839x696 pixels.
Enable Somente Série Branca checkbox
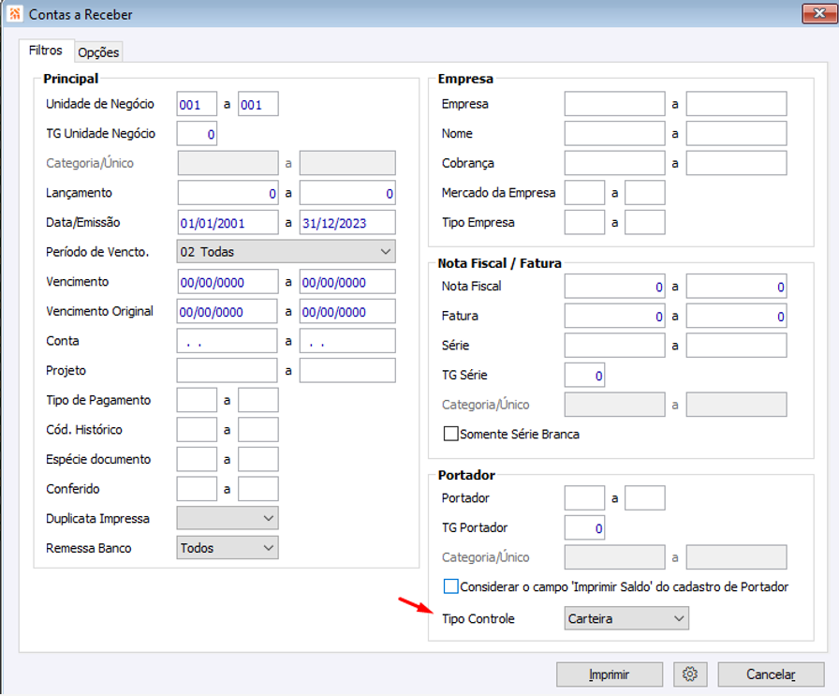click(451, 434)
